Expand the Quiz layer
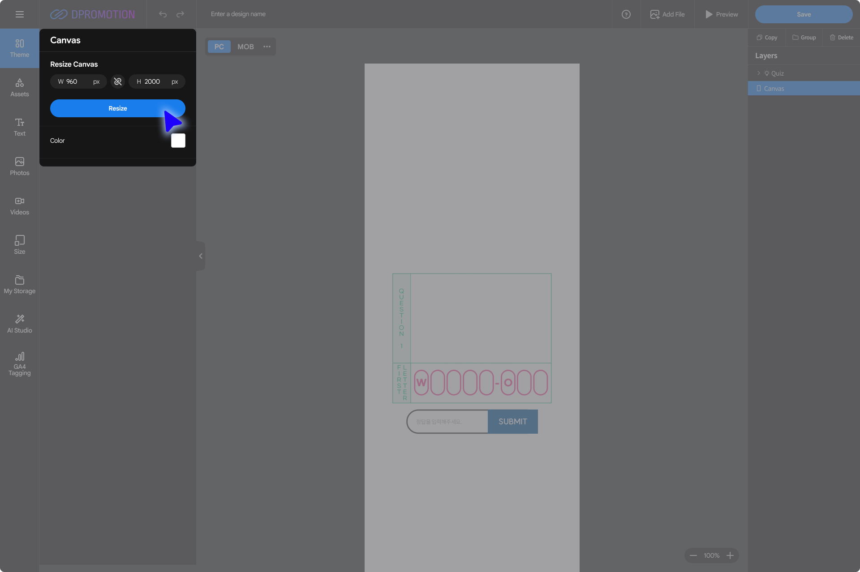Screen dimensions: 860x572 point(758,73)
